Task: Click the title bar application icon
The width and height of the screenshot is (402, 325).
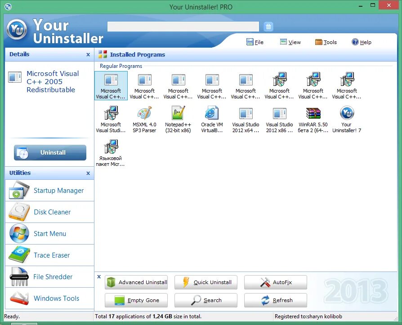Action: point(8,7)
